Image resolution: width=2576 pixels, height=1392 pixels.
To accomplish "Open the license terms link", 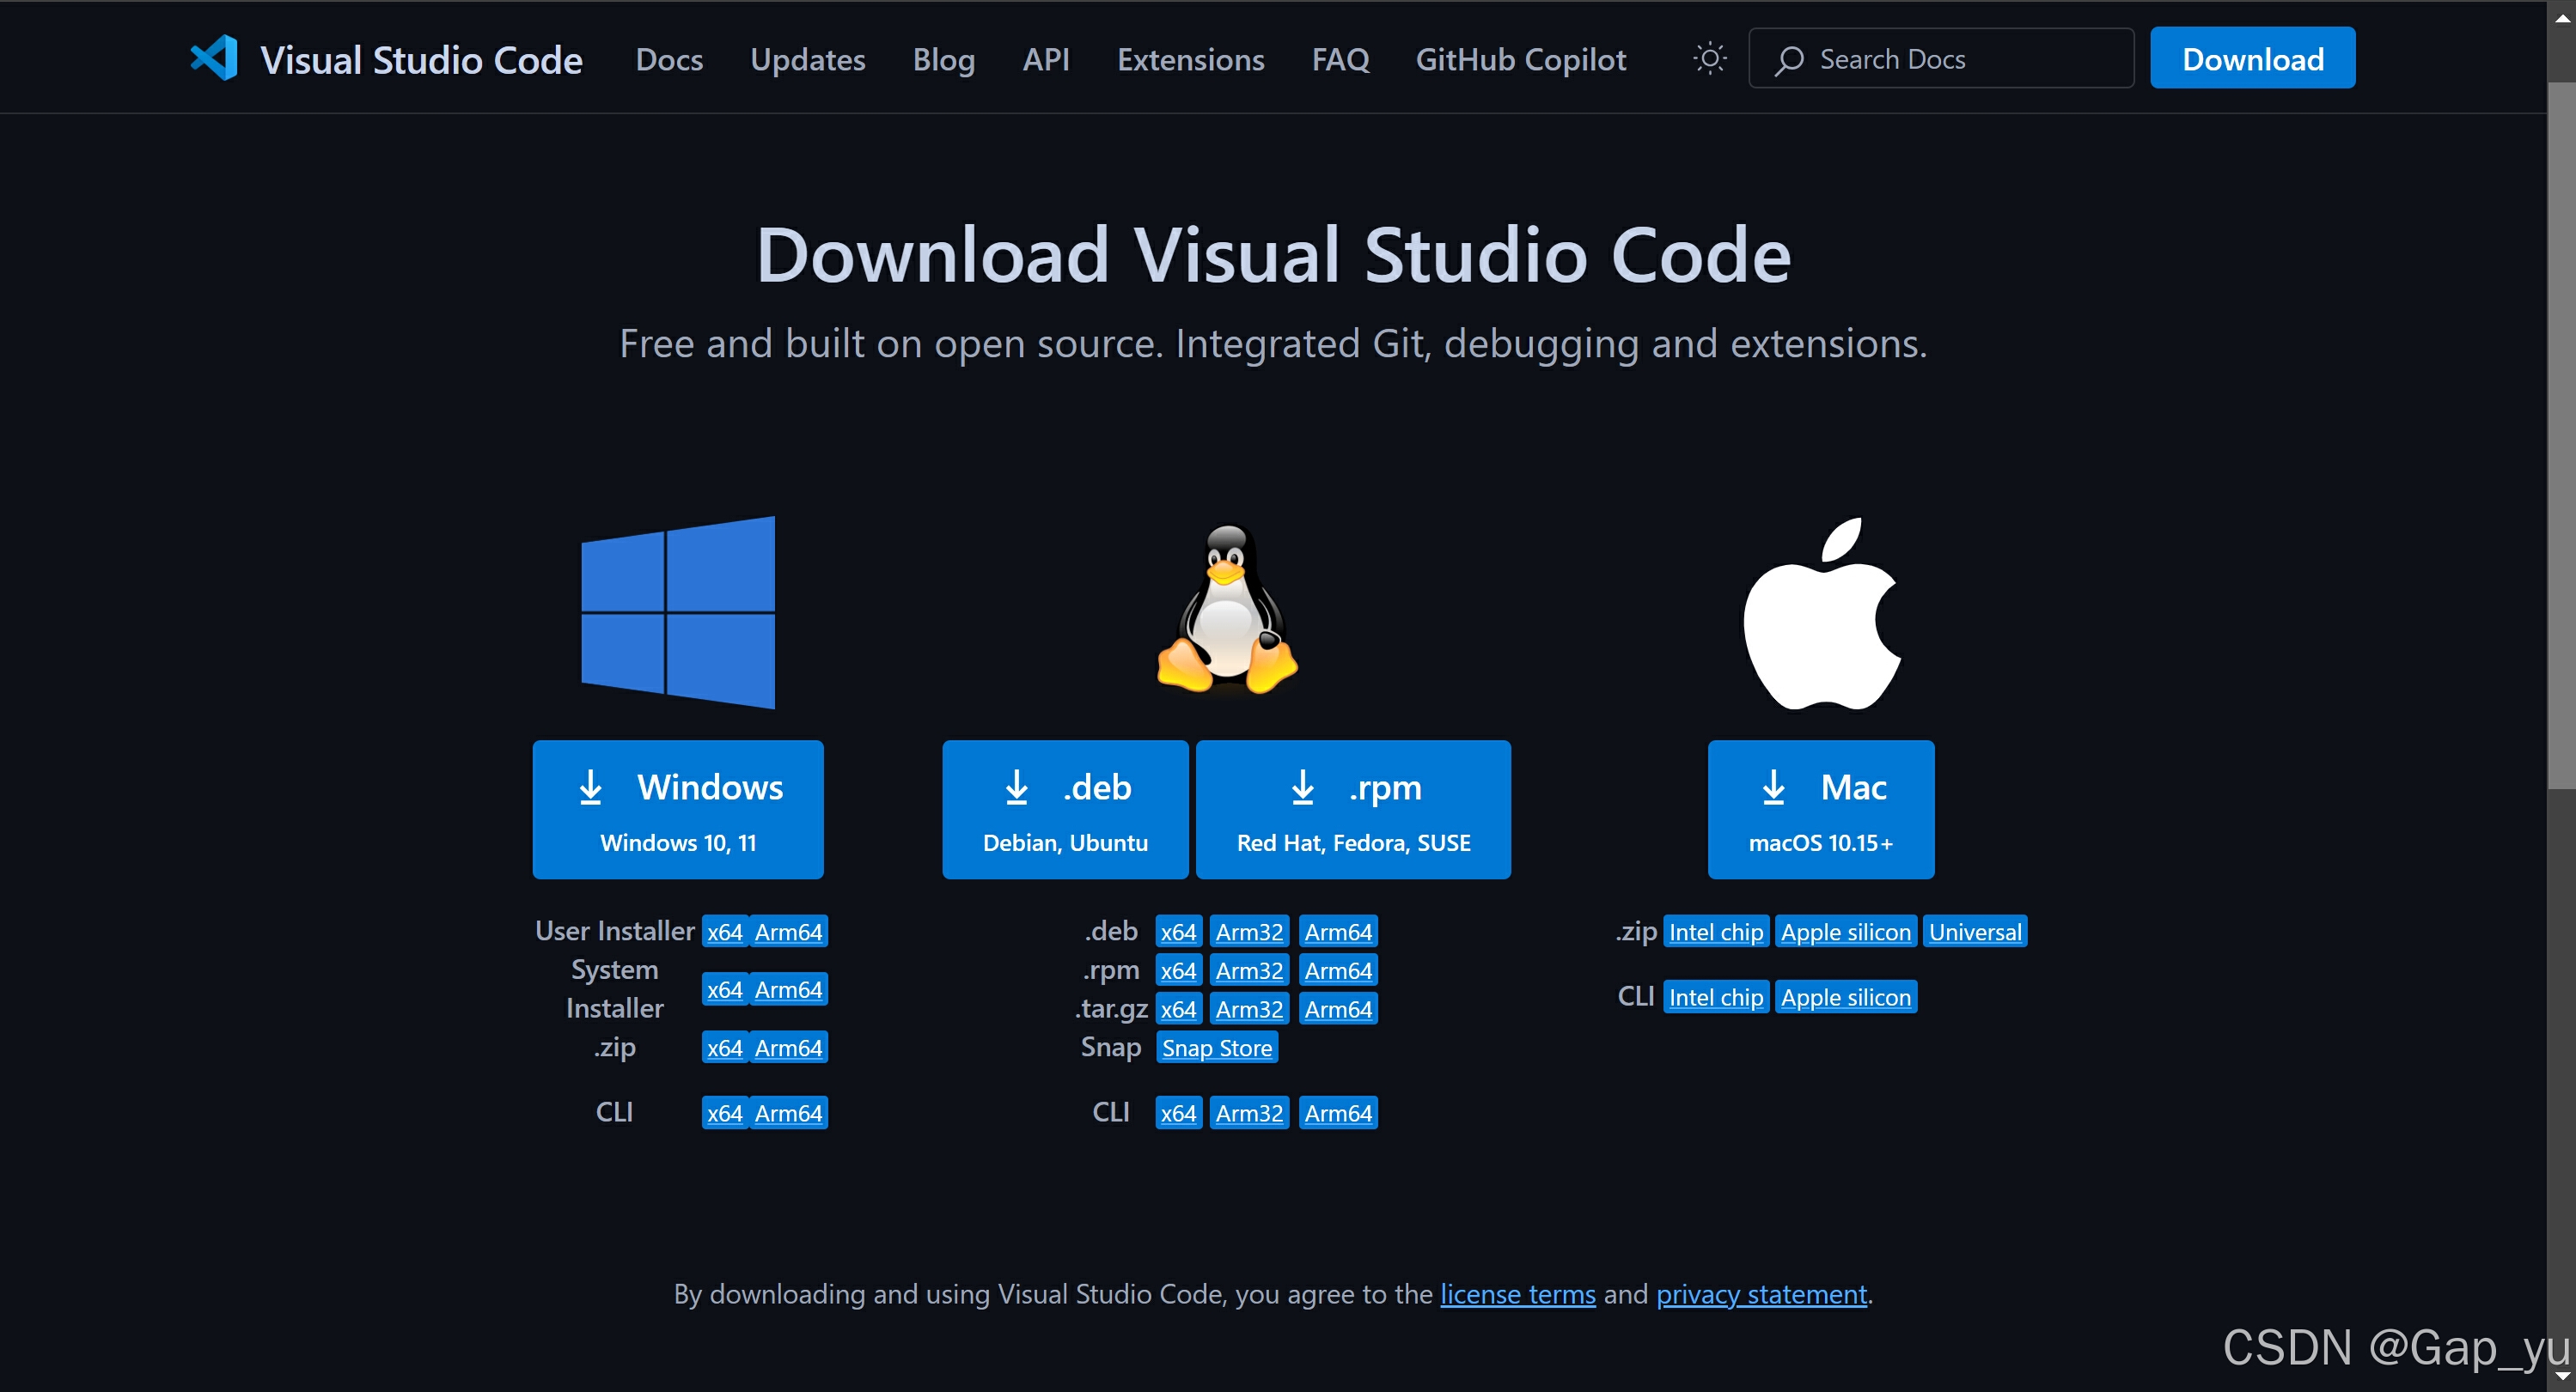I will 1518,1293.
